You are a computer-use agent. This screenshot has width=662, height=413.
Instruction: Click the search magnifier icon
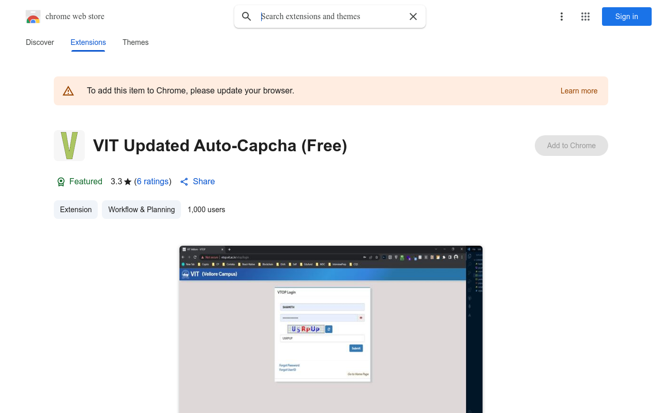247,17
